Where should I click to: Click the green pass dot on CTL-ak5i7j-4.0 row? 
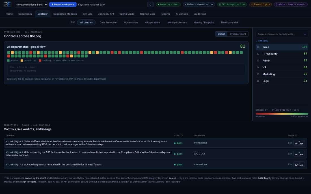pos(175,143)
